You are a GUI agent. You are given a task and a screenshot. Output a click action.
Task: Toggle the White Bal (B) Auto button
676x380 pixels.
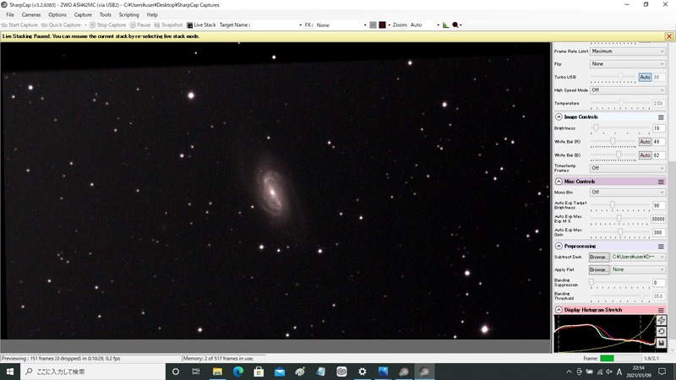pos(645,155)
